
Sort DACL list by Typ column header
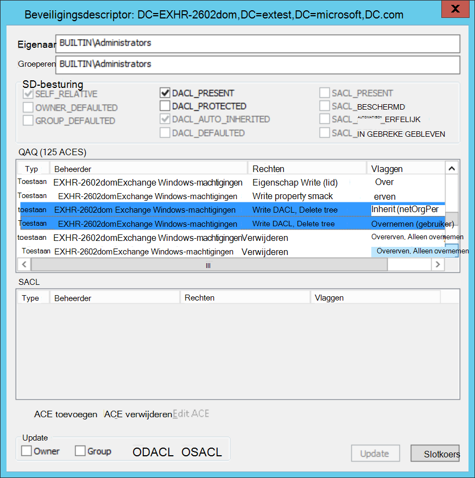pyautogui.click(x=34, y=169)
